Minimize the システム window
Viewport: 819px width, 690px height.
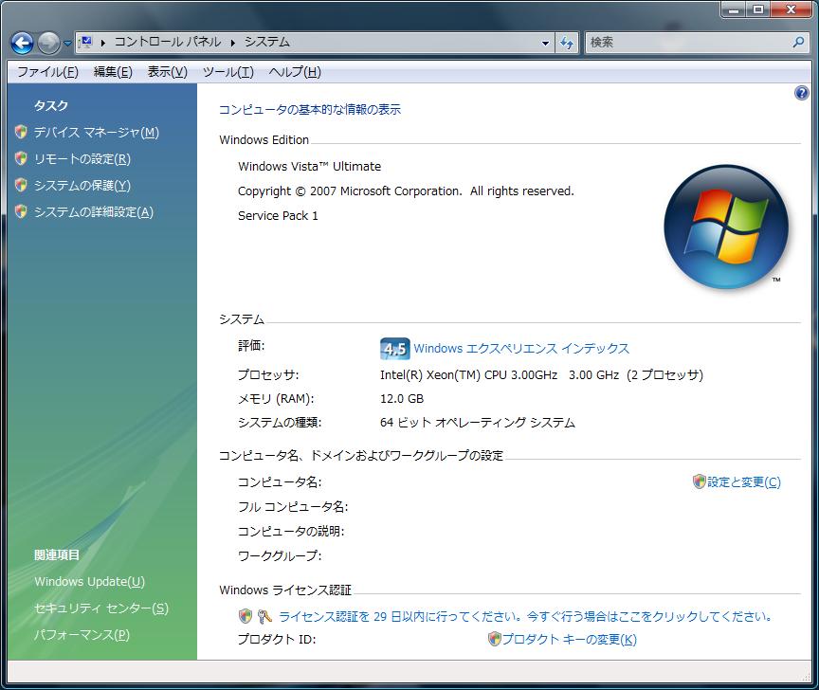[x=734, y=9]
